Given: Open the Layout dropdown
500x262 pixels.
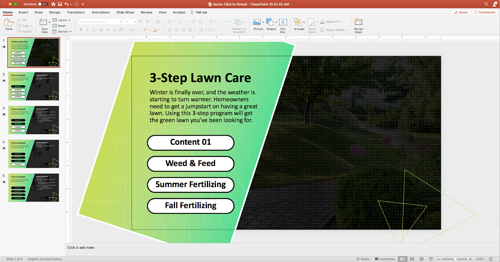Looking at the screenshot, I should click(x=61, y=20).
